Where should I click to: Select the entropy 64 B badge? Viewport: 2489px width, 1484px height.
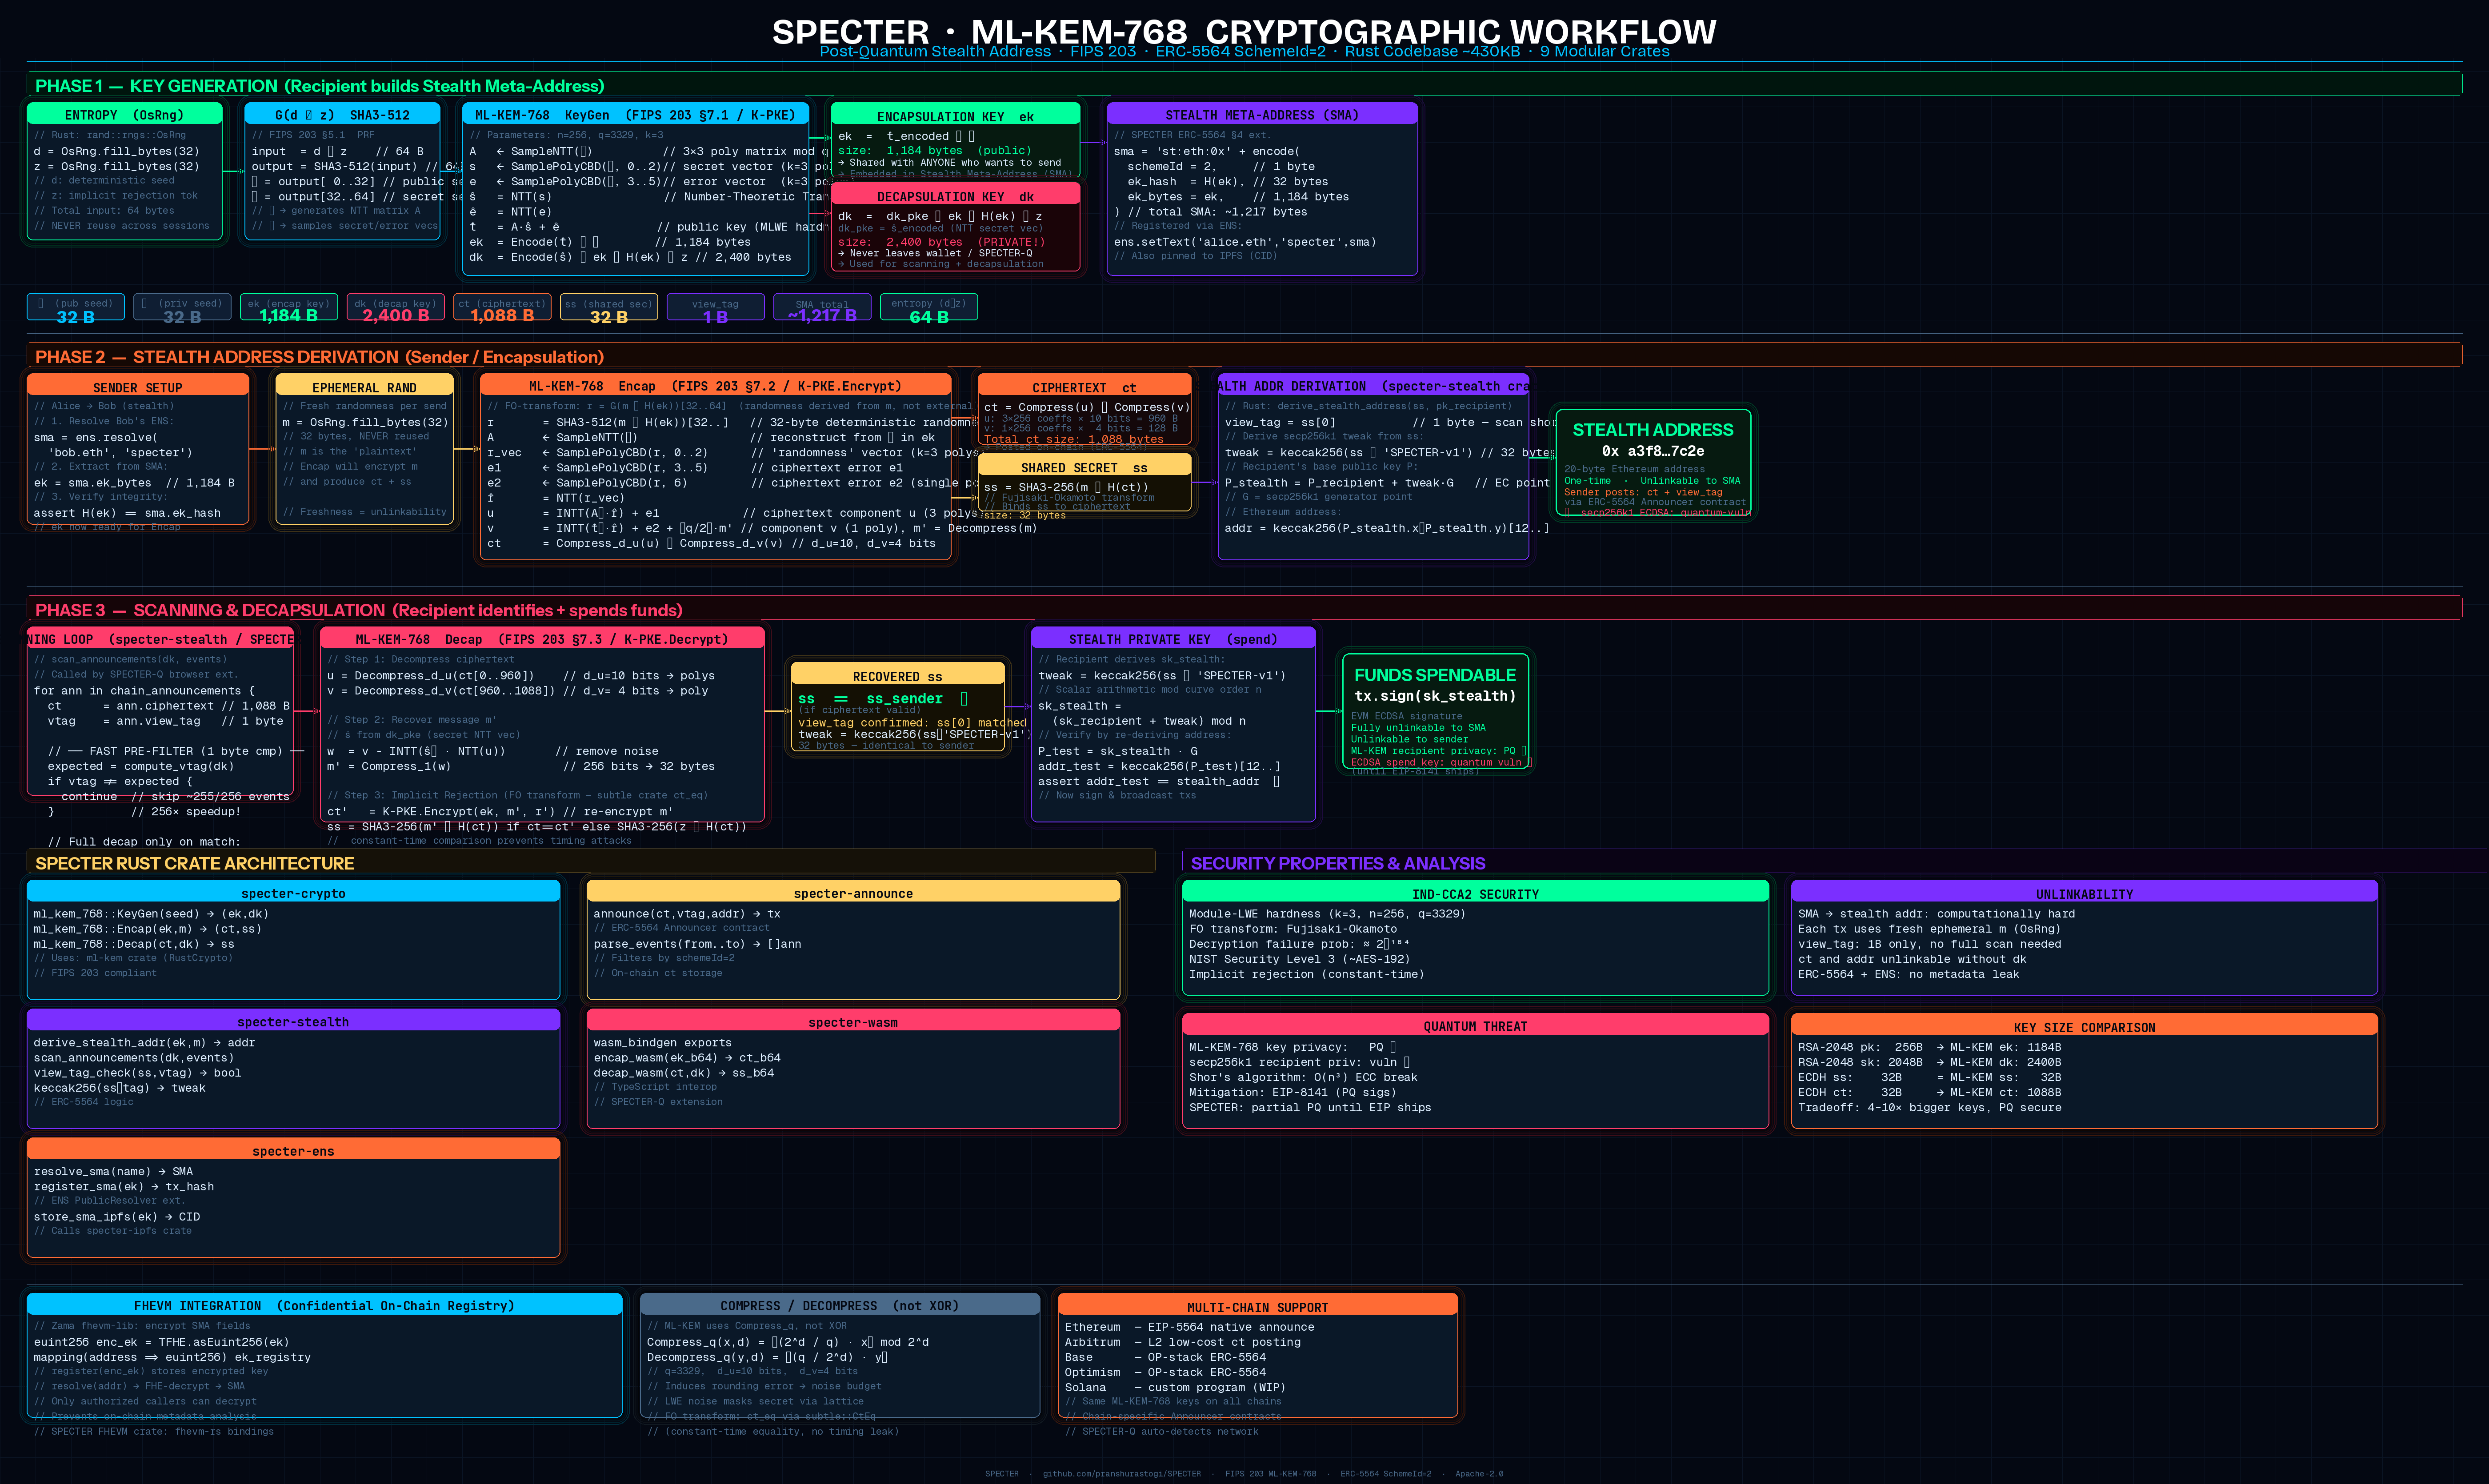tap(928, 308)
